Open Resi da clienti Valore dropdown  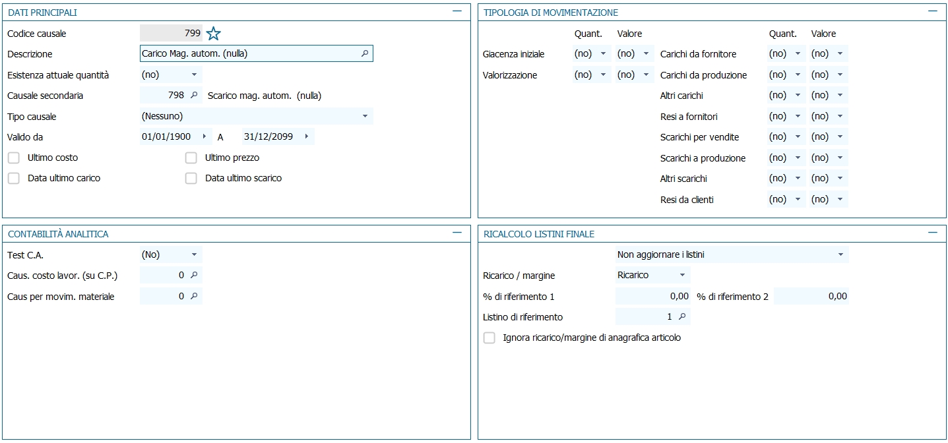tap(840, 200)
